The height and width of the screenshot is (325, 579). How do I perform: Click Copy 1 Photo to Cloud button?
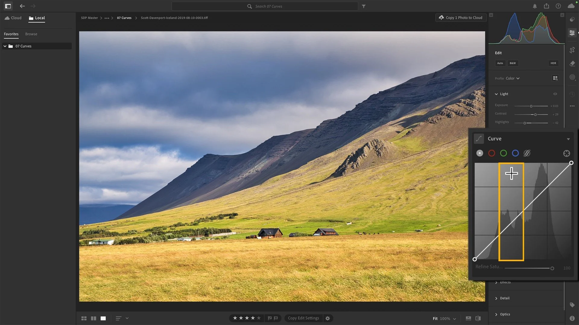460,18
